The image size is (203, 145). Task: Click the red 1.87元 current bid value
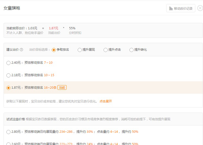53,28
